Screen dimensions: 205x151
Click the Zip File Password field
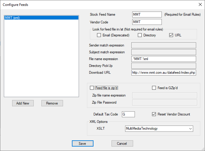[x=164, y=102]
